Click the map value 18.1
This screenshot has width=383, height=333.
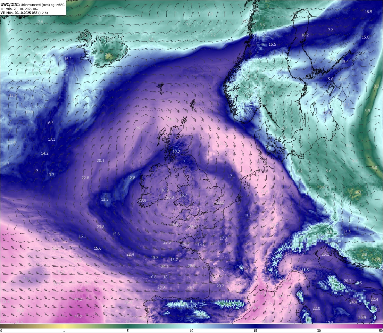(x=167, y=277)
